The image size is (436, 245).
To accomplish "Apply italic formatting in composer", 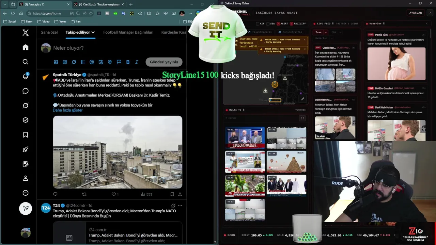I will point(137,62).
